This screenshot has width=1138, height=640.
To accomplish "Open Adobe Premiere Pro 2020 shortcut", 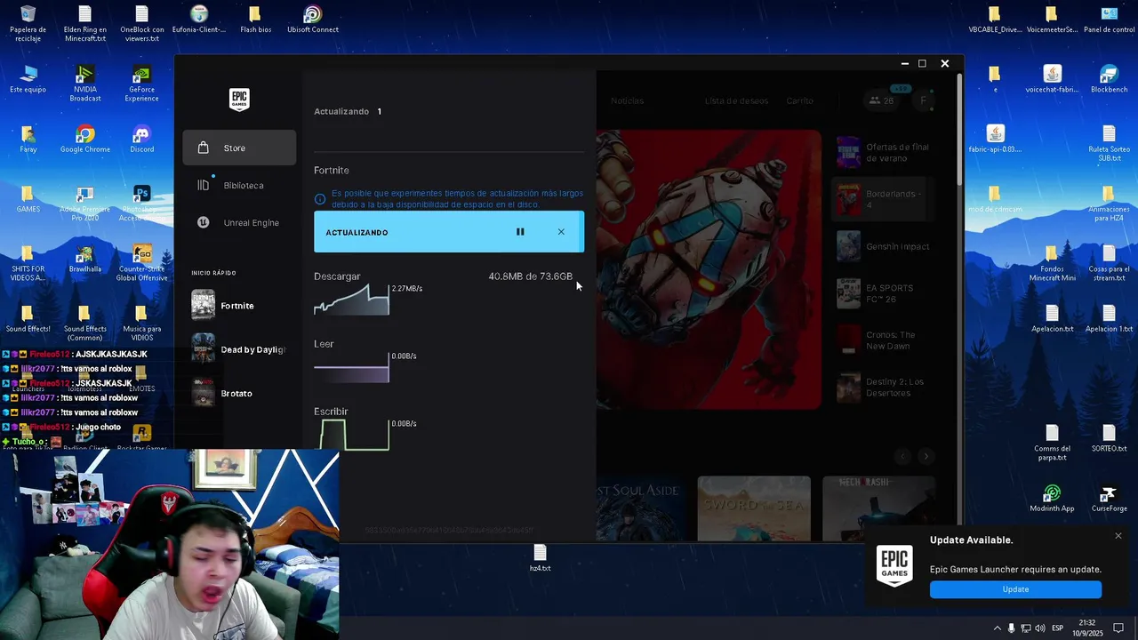I will [x=85, y=204].
